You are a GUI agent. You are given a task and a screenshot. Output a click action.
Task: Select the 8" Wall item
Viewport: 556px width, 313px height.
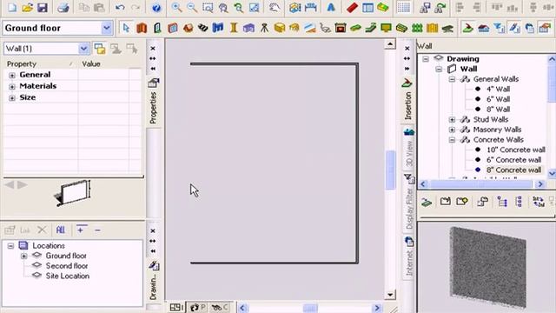[x=498, y=110]
